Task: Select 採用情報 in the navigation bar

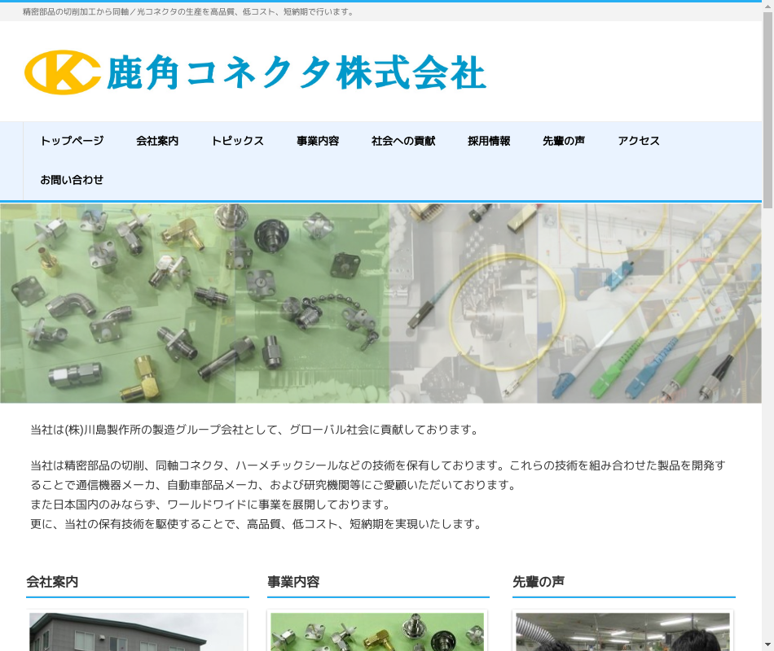Action: click(489, 141)
